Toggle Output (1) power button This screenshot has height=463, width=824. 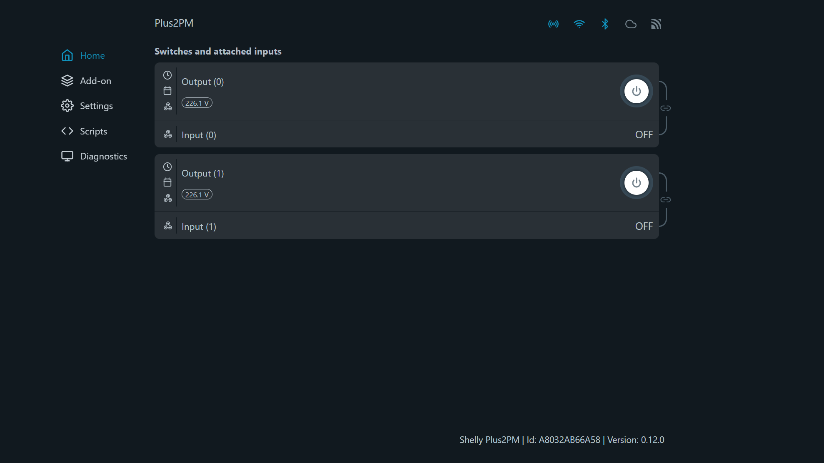[x=636, y=183]
